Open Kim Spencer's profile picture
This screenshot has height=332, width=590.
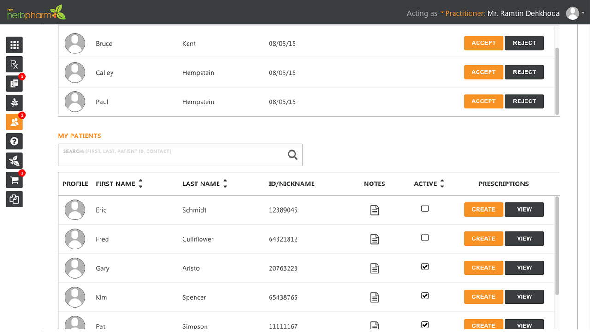[x=75, y=297]
